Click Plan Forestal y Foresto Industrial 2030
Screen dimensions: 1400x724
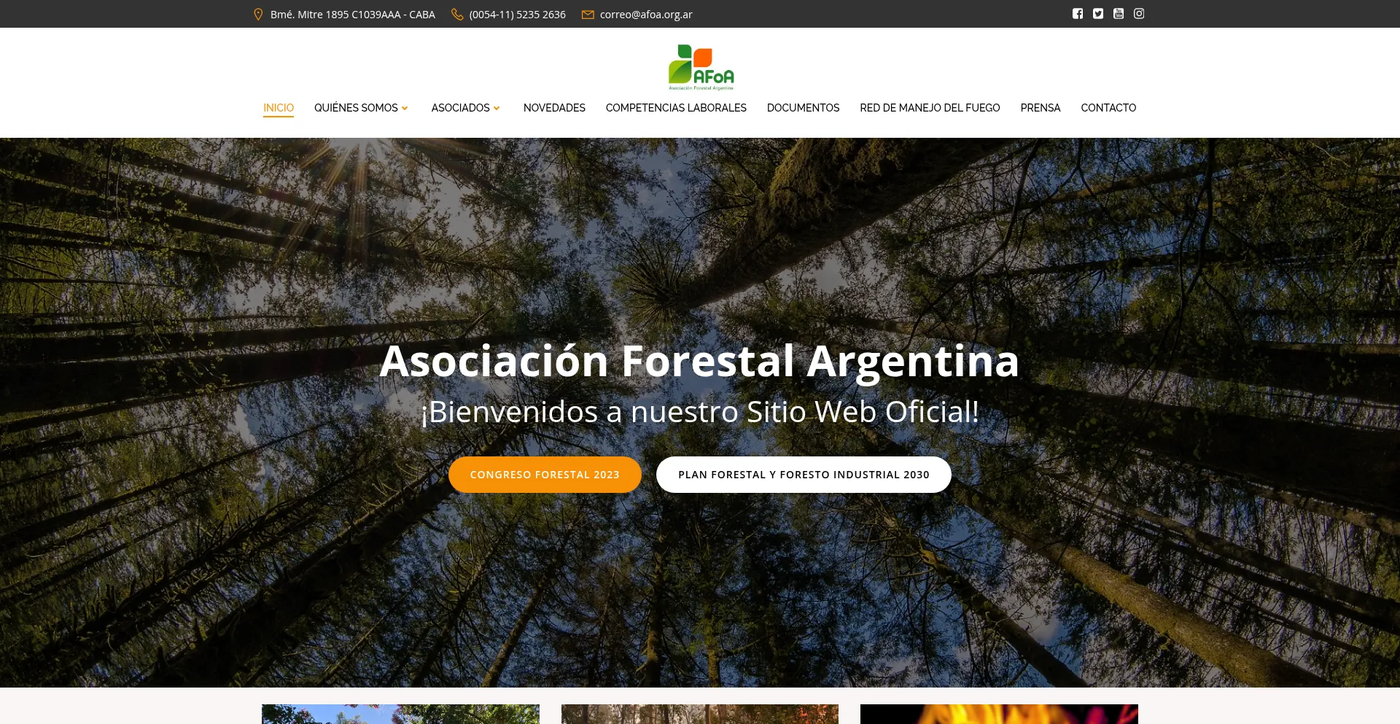click(x=804, y=475)
